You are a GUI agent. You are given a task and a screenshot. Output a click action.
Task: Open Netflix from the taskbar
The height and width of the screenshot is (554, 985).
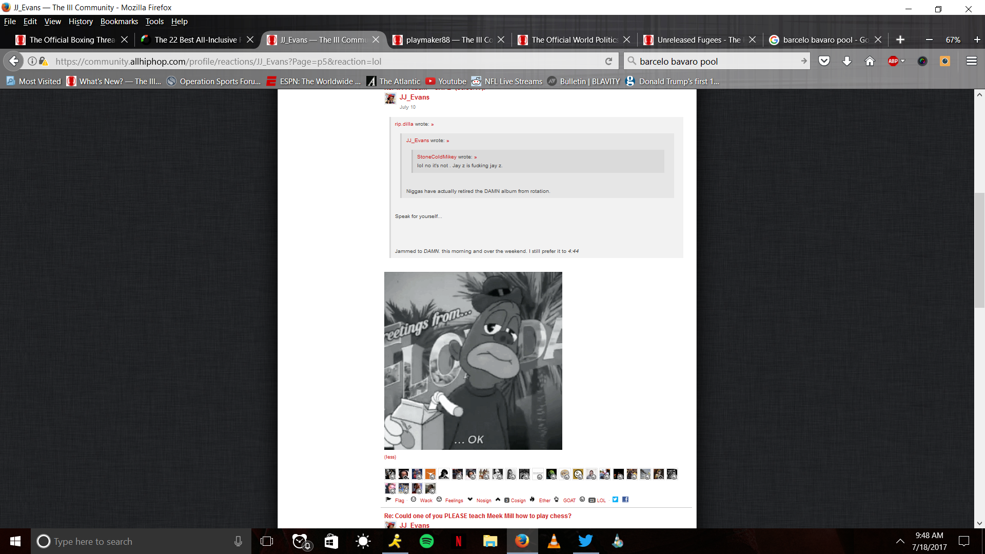click(x=458, y=541)
